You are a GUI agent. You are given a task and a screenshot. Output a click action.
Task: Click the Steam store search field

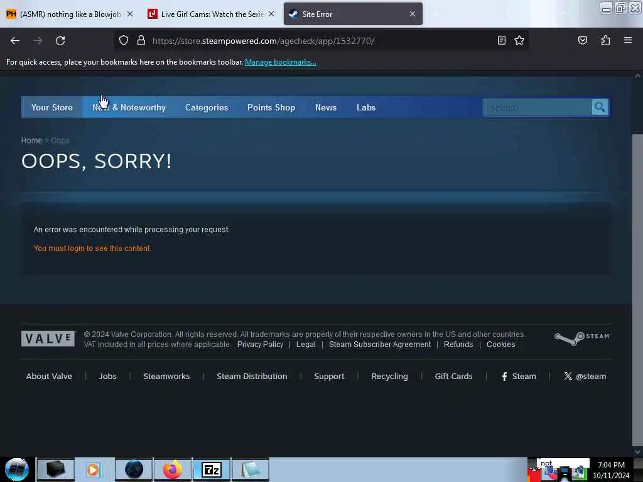(538, 107)
